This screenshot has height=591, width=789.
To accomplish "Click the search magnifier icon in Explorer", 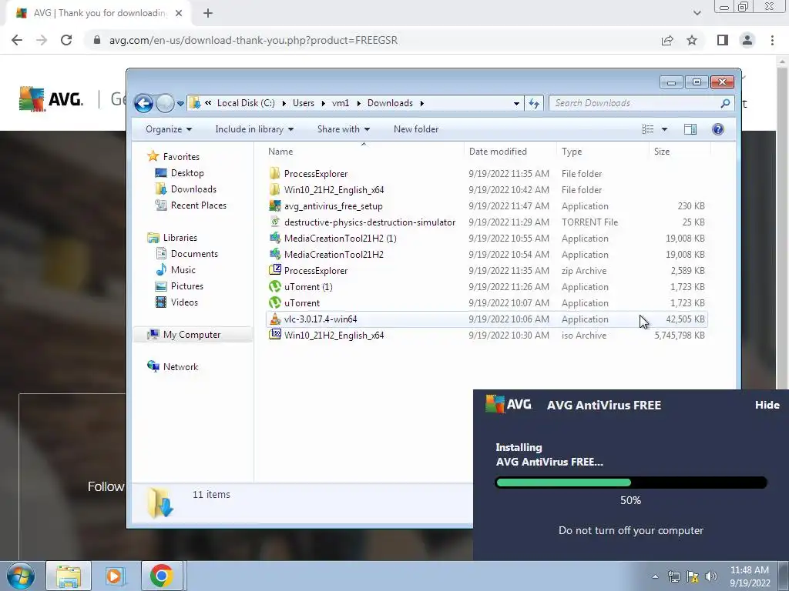I will click(725, 103).
